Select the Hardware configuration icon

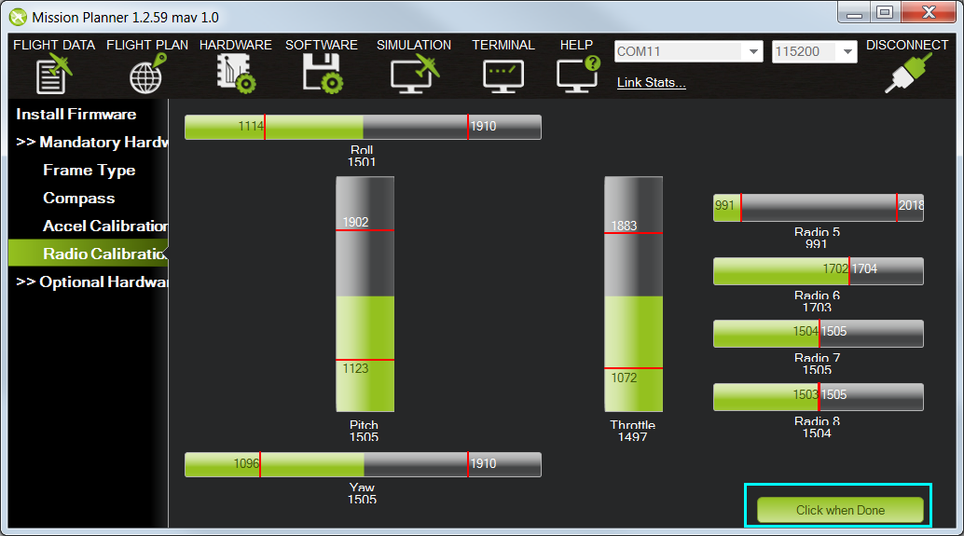click(x=236, y=75)
